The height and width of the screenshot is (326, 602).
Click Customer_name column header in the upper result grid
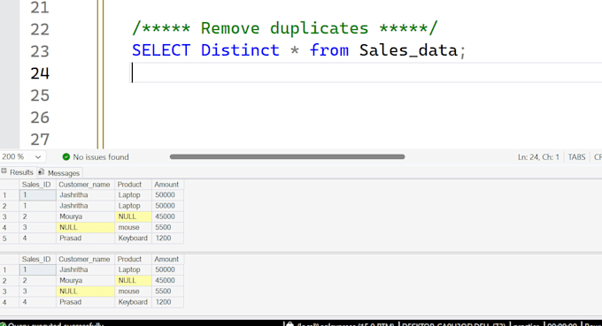click(85, 185)
